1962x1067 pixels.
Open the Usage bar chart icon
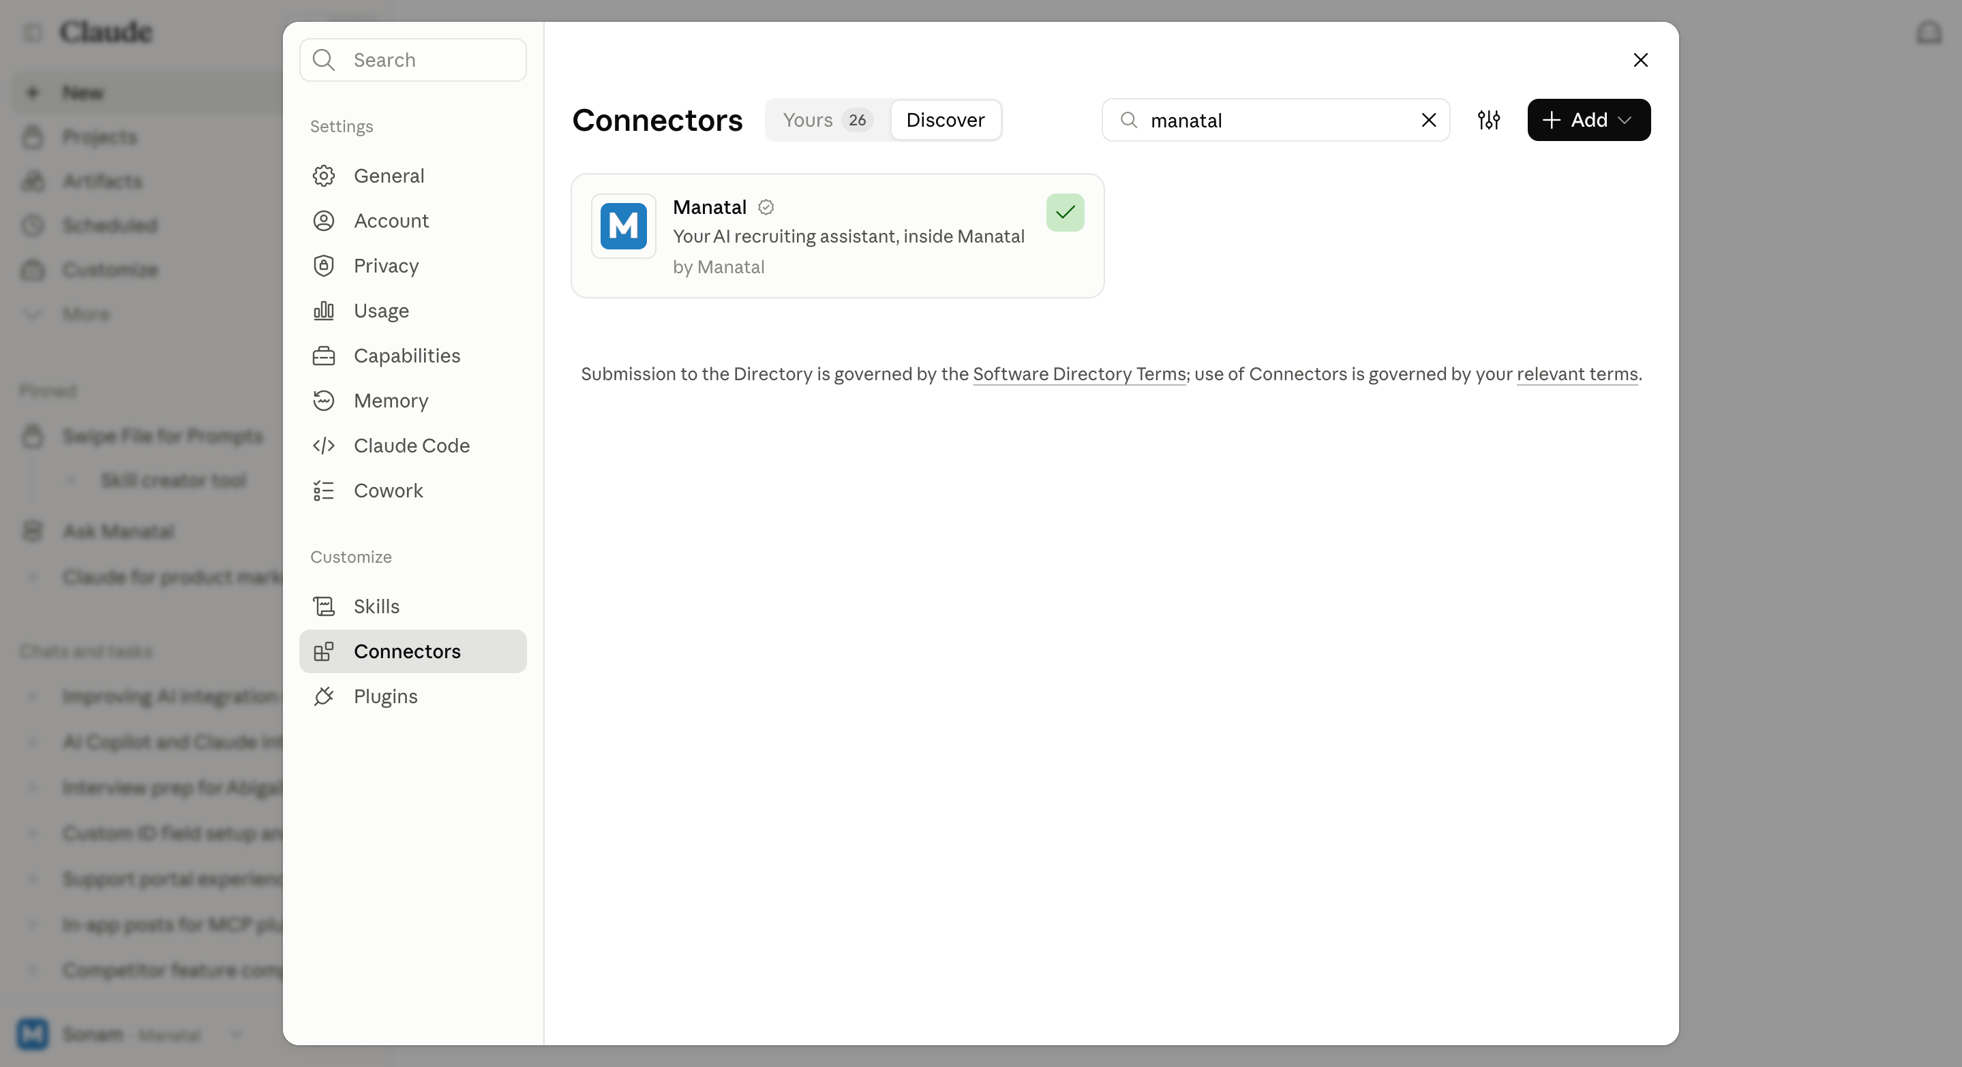coord(324,311)
